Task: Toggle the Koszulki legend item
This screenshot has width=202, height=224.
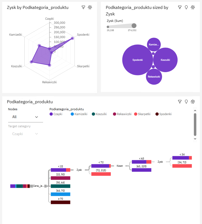Action: (x=100, y=114)
